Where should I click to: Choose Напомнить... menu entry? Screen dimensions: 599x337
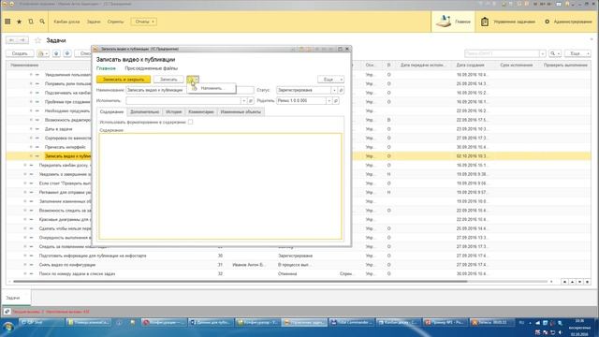coord(212,88)
